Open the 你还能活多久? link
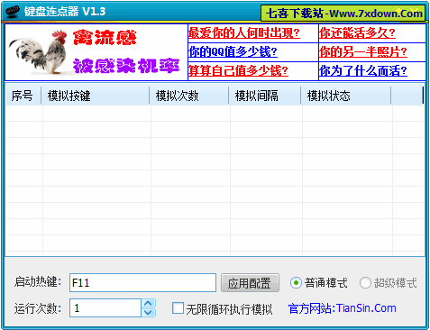The width and height of the screenshot is (430, 330). [357, 33]
